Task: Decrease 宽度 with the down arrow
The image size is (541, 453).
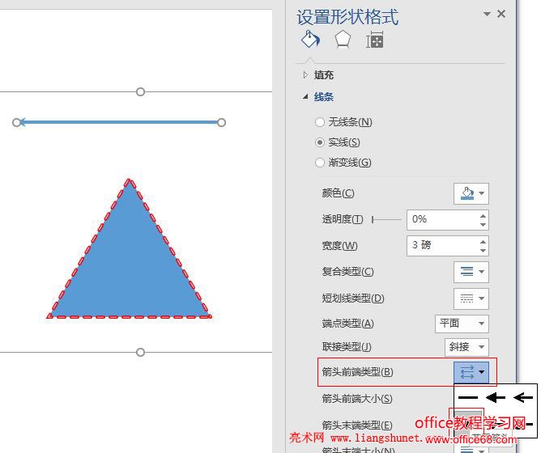Action: pyautogui.click(x=483, y=251)
